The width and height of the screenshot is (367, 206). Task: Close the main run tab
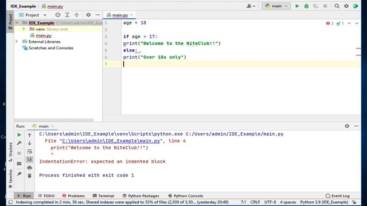[x=53, y=126]
